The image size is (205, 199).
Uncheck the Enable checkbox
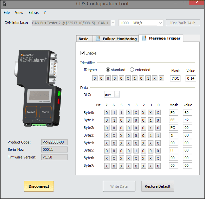[x=83, y=53]
